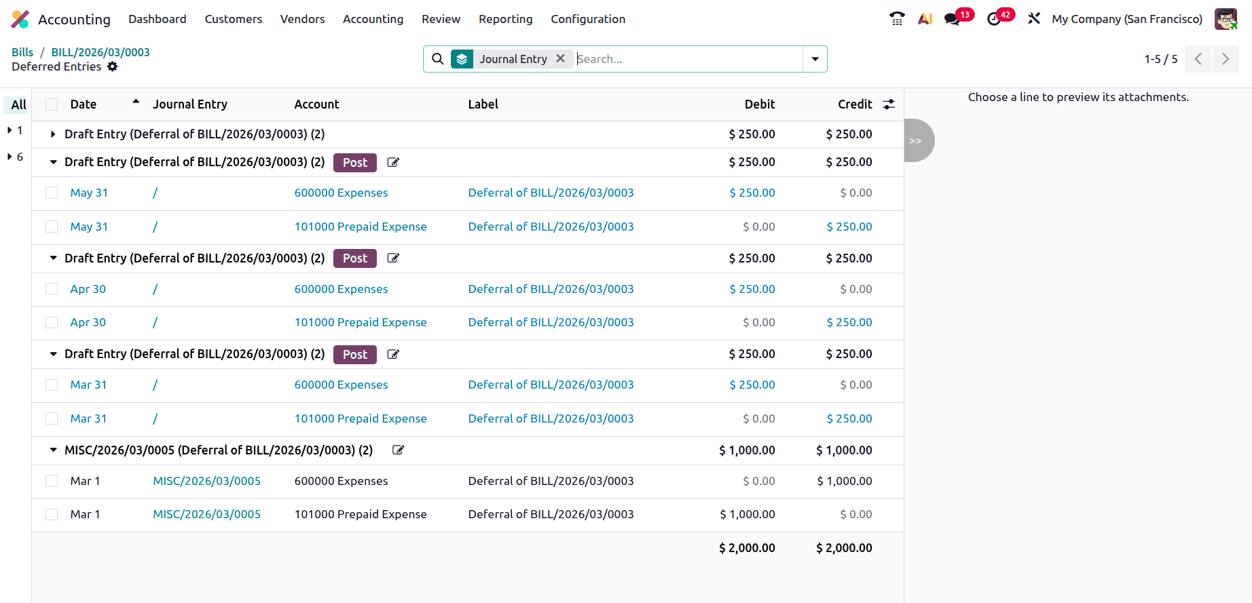The width and height of the screenshot is (1252, 603).
Task: Check Mar 31 101000 Prepaid Expense row
Action: [x=52, y=419]
